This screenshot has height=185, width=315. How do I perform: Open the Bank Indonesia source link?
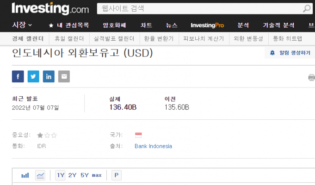coord(153,146)
